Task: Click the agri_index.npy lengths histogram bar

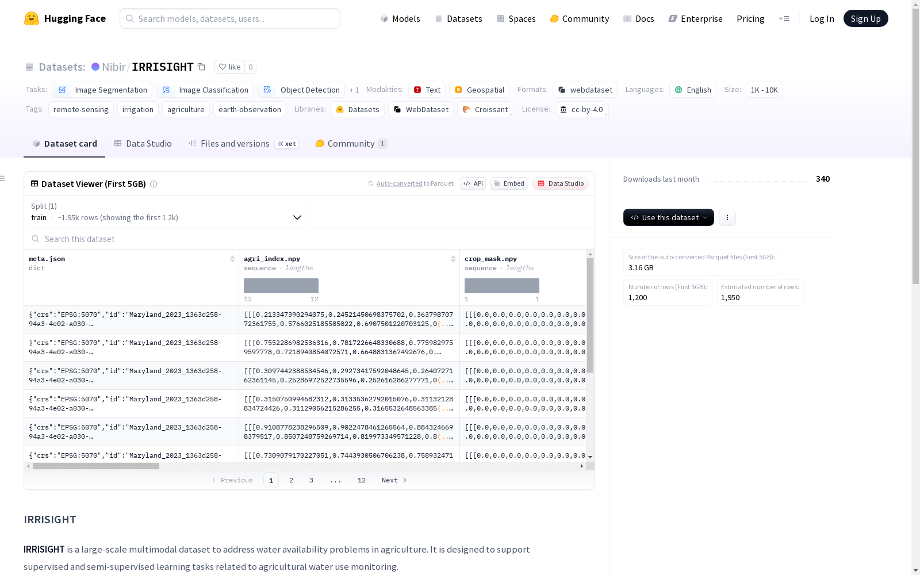Action: [281, 286]
